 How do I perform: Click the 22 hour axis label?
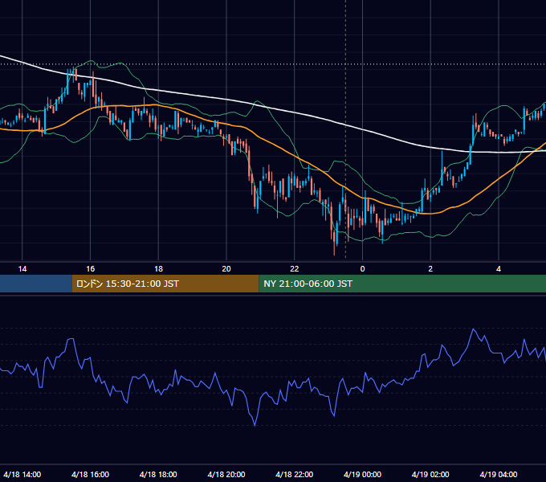pyautogui.click(x=295, y=269)
